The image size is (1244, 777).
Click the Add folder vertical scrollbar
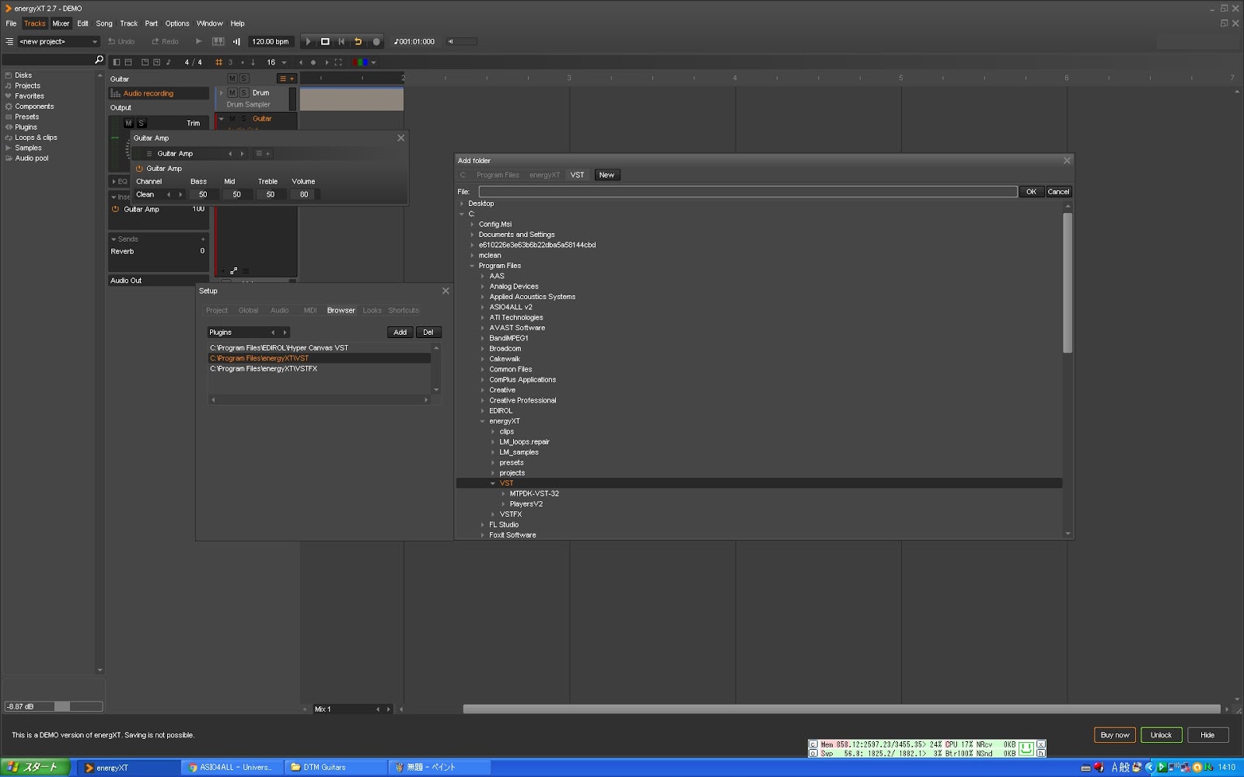click(x=1068, y=284)
